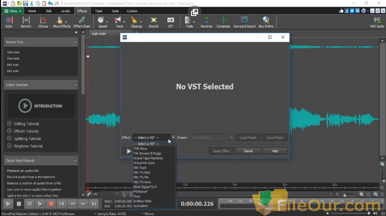Click the thumbs-up like icon
This screenshot has width=386, height=216.
coord(341,11)
